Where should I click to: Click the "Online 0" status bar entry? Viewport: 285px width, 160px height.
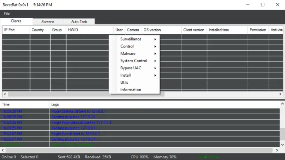coord(9,157)
